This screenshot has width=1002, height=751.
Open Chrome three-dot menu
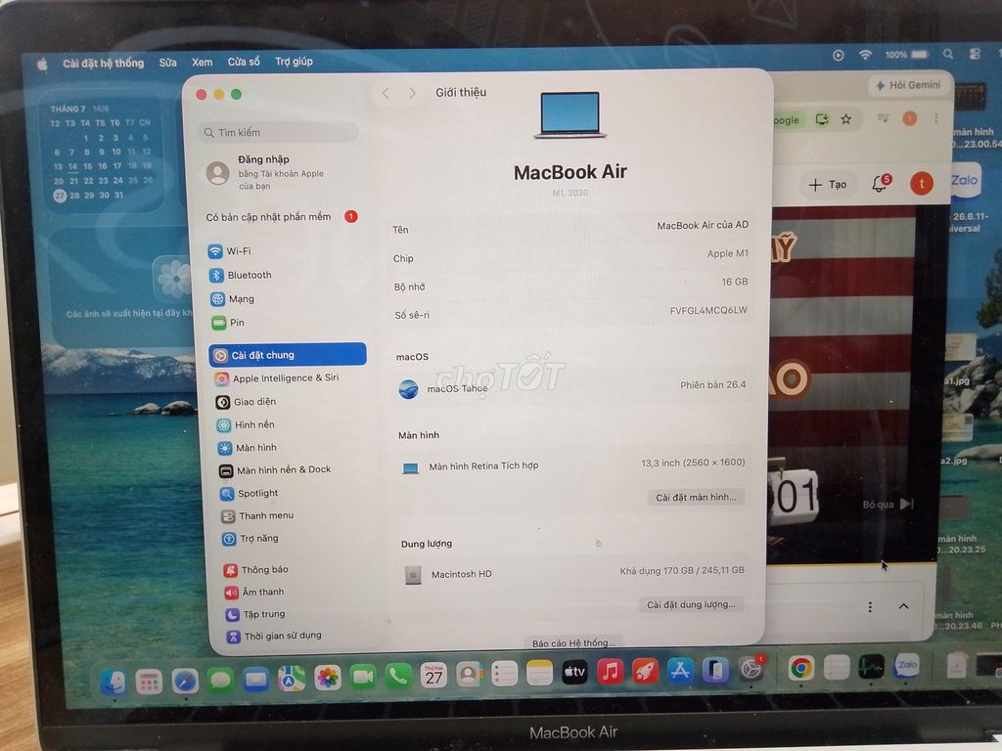tap(936, 118)
